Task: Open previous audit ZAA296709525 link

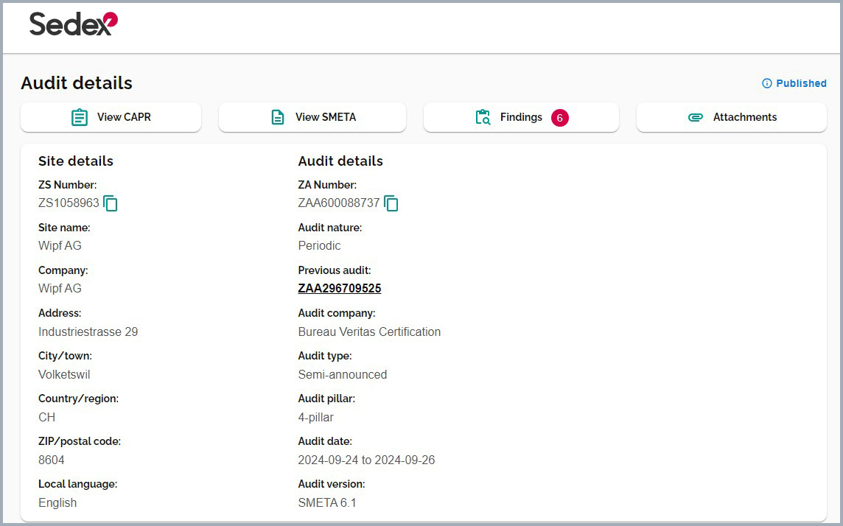Action: (340, 289)
